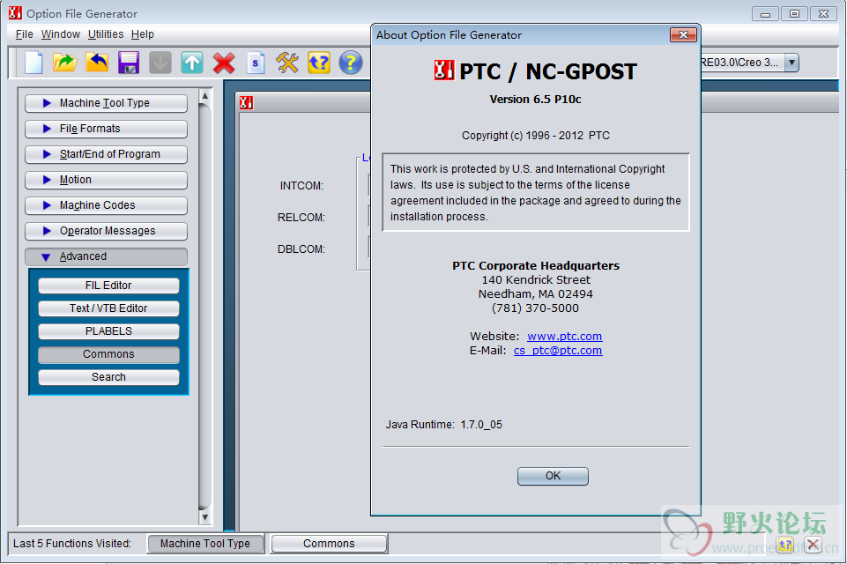847x564 pixels.
Task: Click the RELCOM label
Action: [301, 217]
